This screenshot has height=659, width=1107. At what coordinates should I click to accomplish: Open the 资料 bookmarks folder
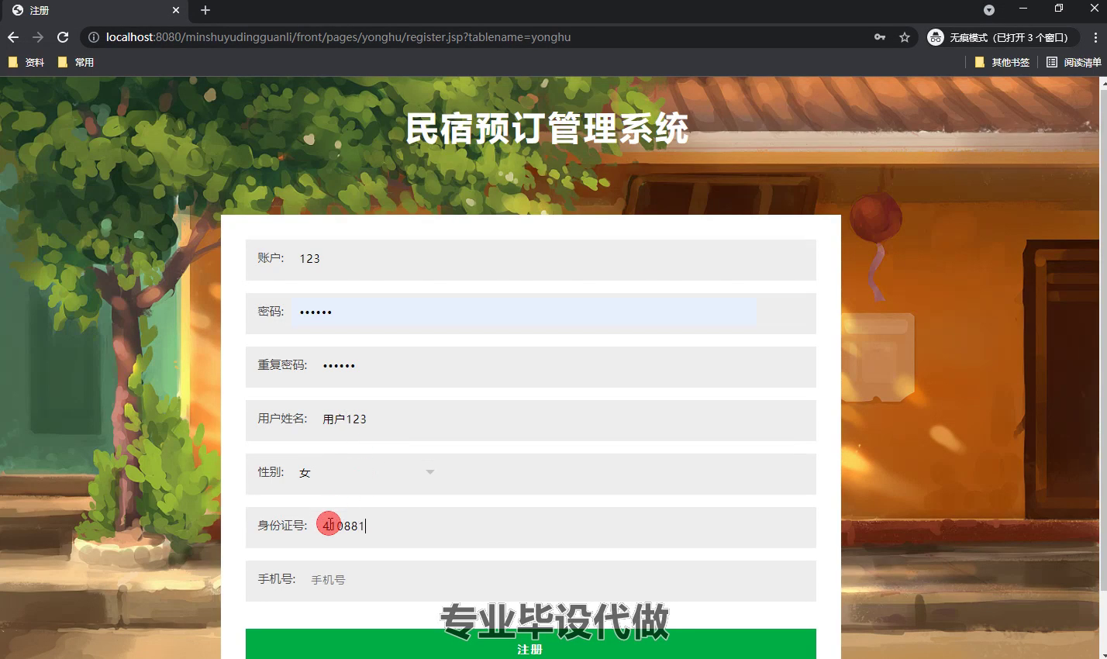point(26,62)
